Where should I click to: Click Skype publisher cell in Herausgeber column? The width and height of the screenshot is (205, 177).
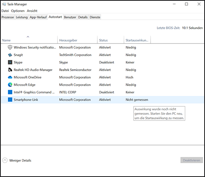[63, 62]
